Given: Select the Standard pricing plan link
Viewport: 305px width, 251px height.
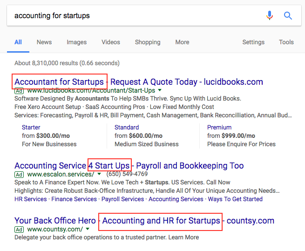Looking at the screenshot, I should [x=127, y=127].
